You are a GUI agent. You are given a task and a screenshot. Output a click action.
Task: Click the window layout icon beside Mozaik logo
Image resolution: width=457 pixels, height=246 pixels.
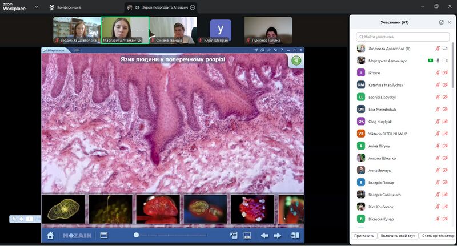(103, 235)
